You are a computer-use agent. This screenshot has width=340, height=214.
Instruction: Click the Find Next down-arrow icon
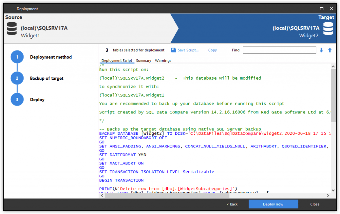pos(321,50)
